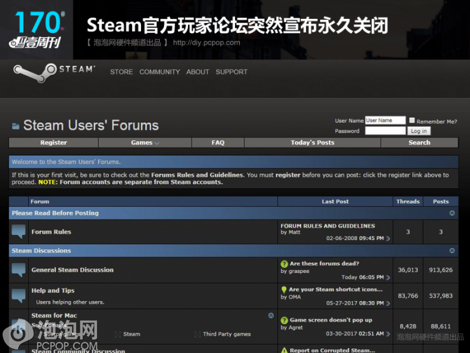This screenshot has width=470, height=353.
Task: Go to last post arrow dated 03-30-2017
Action: [x=388, y=334]
